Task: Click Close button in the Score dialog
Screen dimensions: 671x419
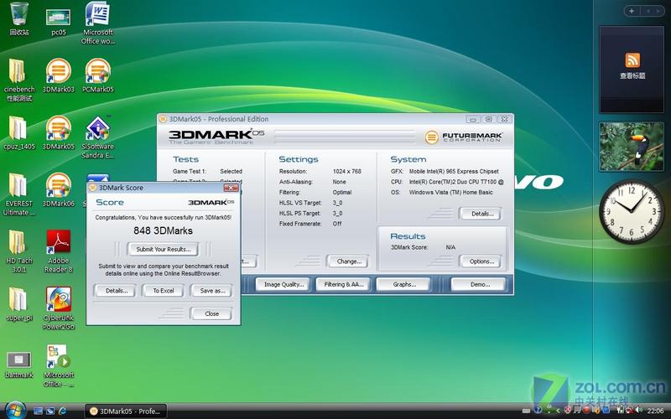Action: [211, 313]
